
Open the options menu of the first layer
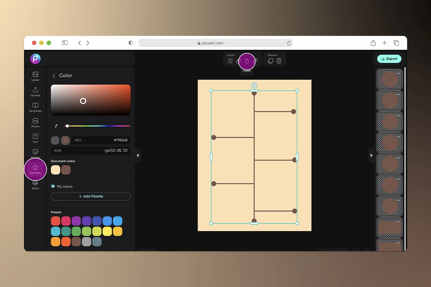coord(398,73)
